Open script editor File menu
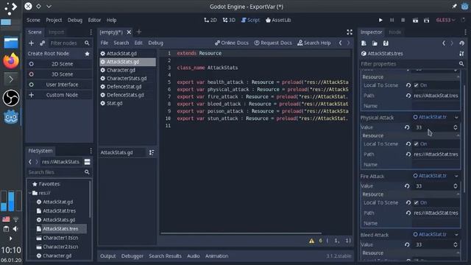This screenshot has height=265, width=471. coord(105,43)
